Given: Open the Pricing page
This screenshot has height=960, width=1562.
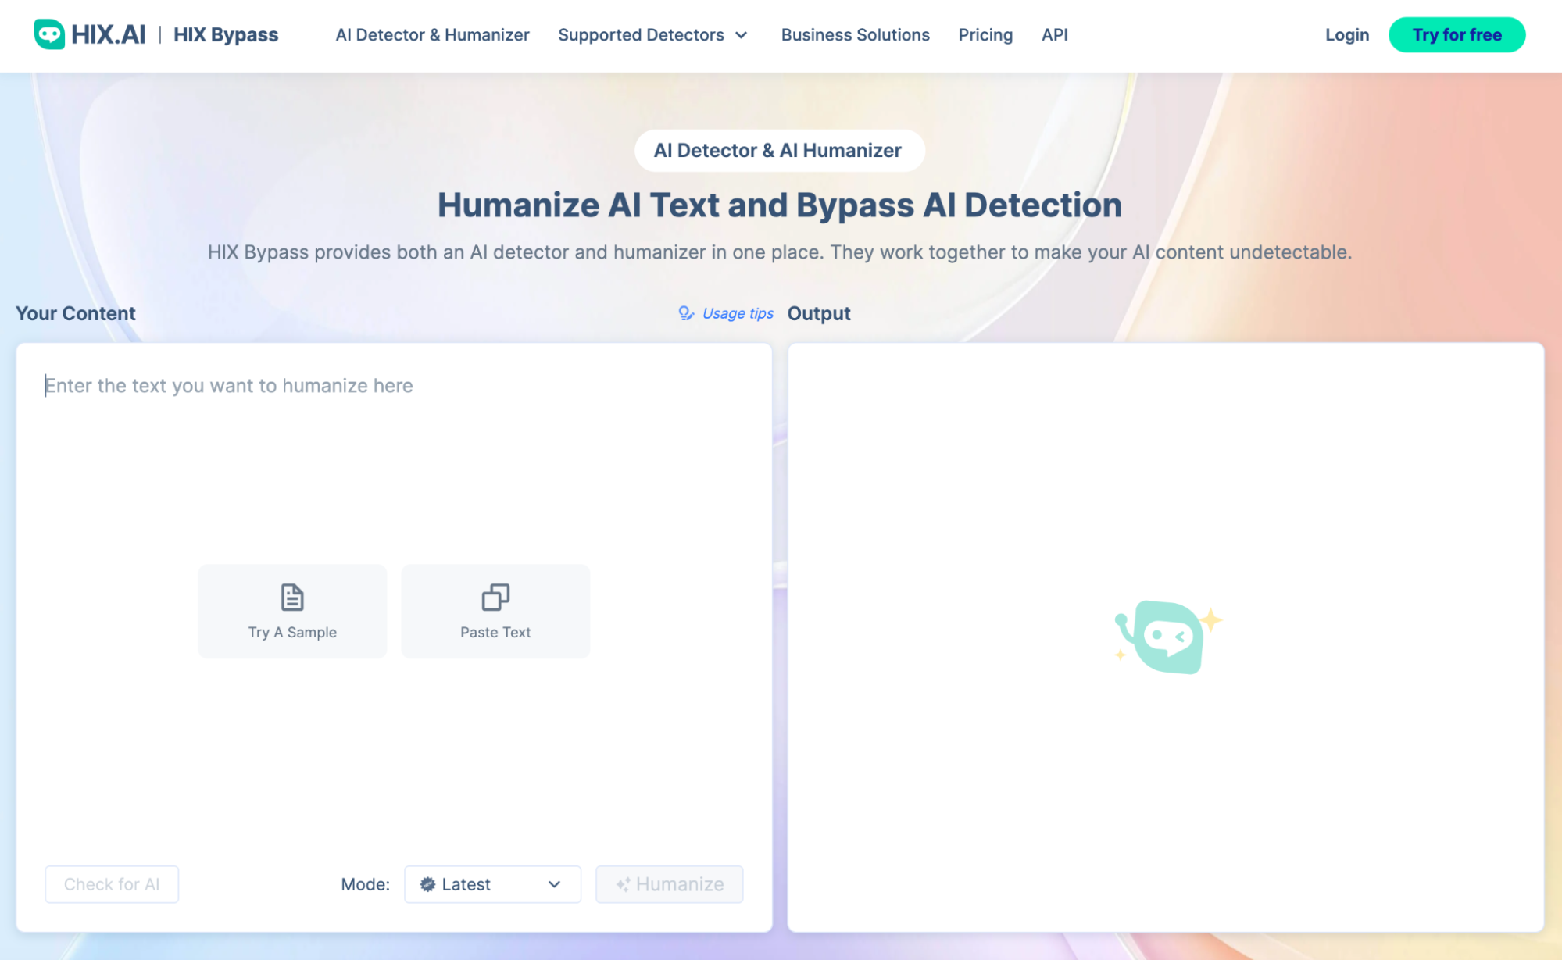Looking at the screenshot, I should 985,35.
